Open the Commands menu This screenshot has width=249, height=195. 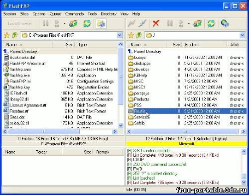pyautogui.click(x=74, y=14)
